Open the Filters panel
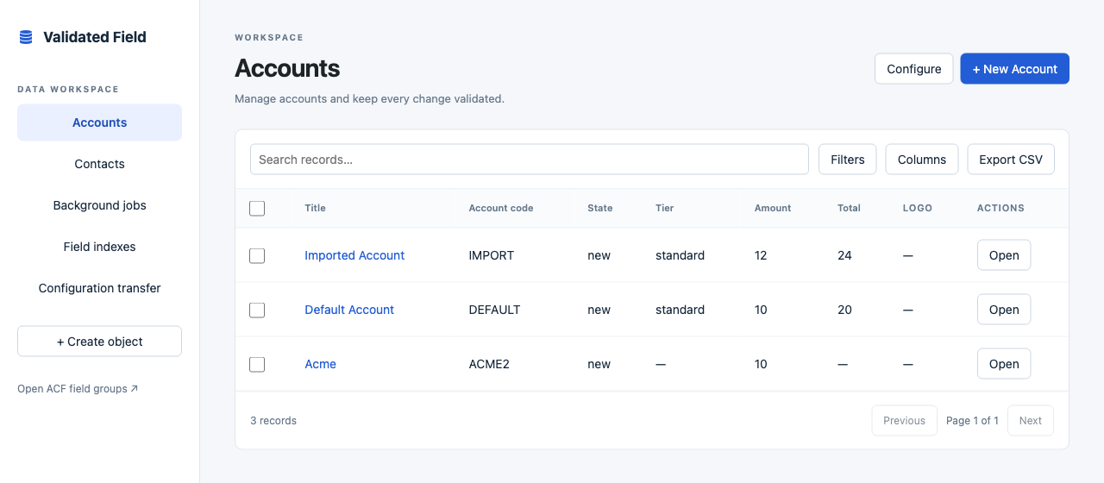The height and width of the screenshot is (483, 1104). pos(847,160)
